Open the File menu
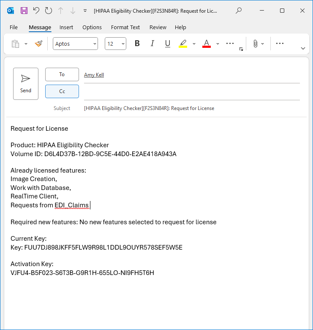 tap(14, 27)
